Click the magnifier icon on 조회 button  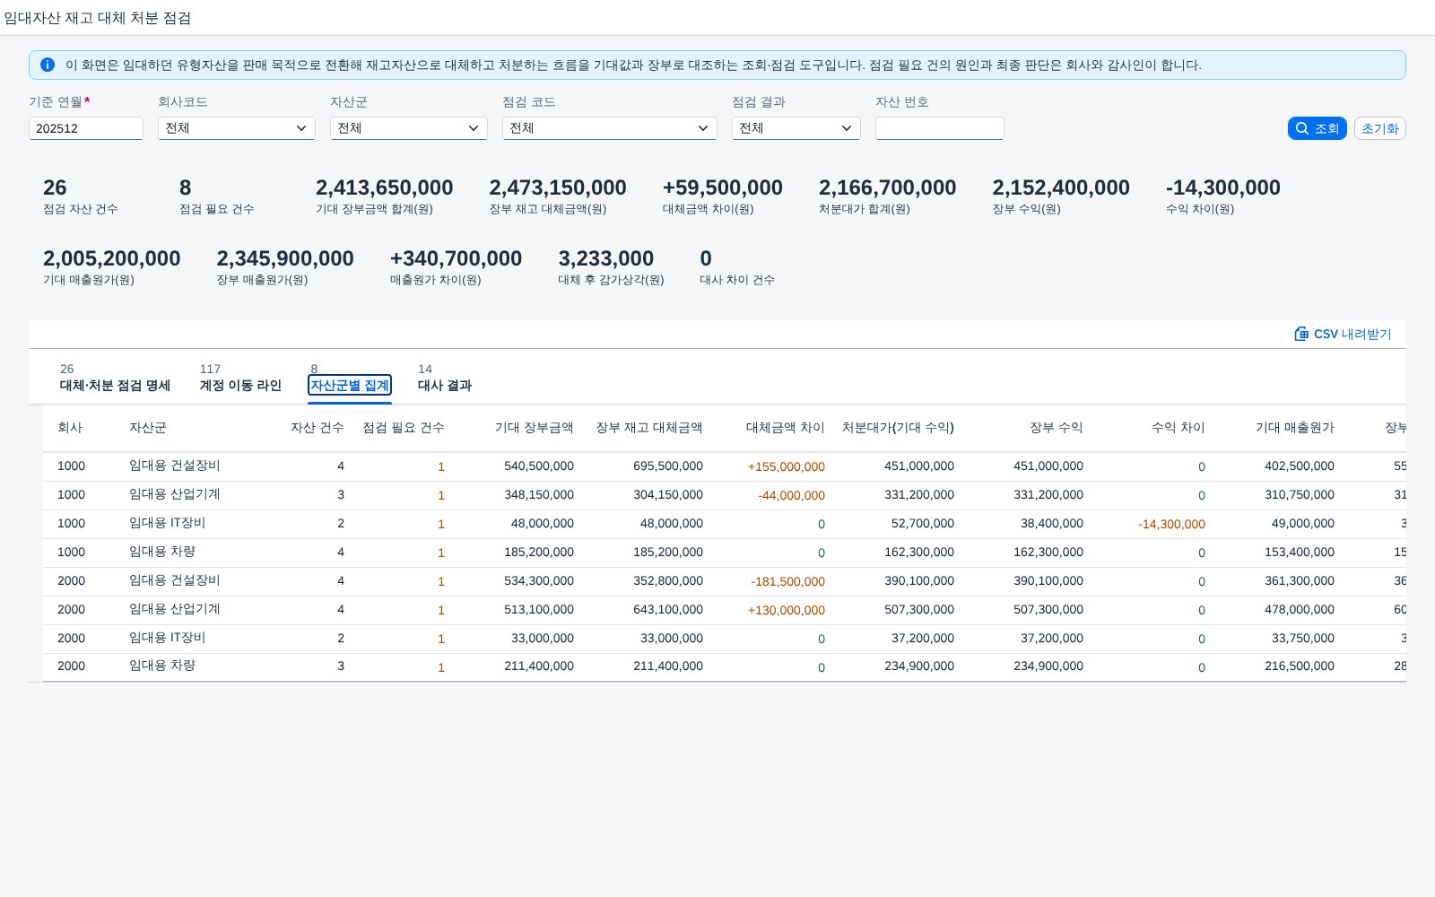click(x=1302, y=128)
